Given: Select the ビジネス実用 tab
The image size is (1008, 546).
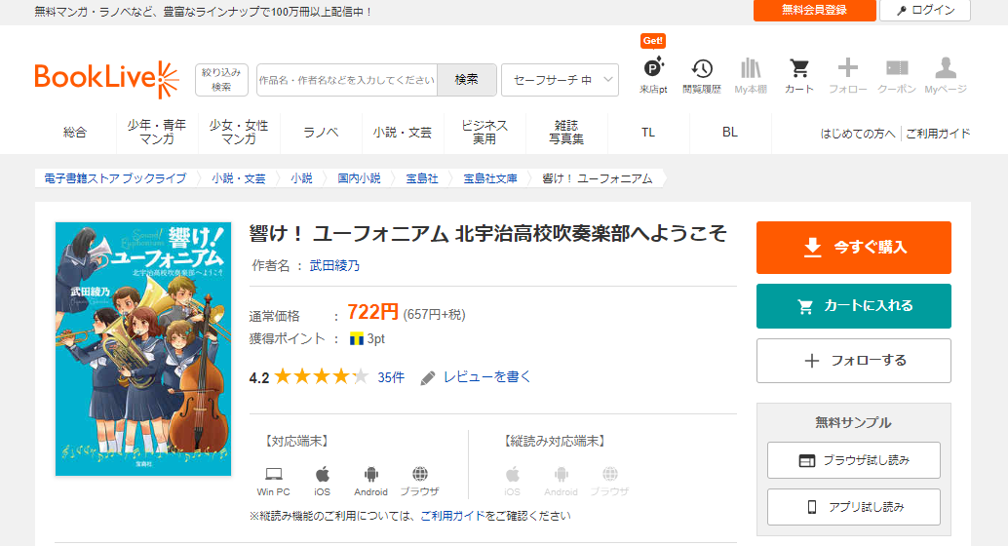Looking at the screenshot, I should (485, 133).
